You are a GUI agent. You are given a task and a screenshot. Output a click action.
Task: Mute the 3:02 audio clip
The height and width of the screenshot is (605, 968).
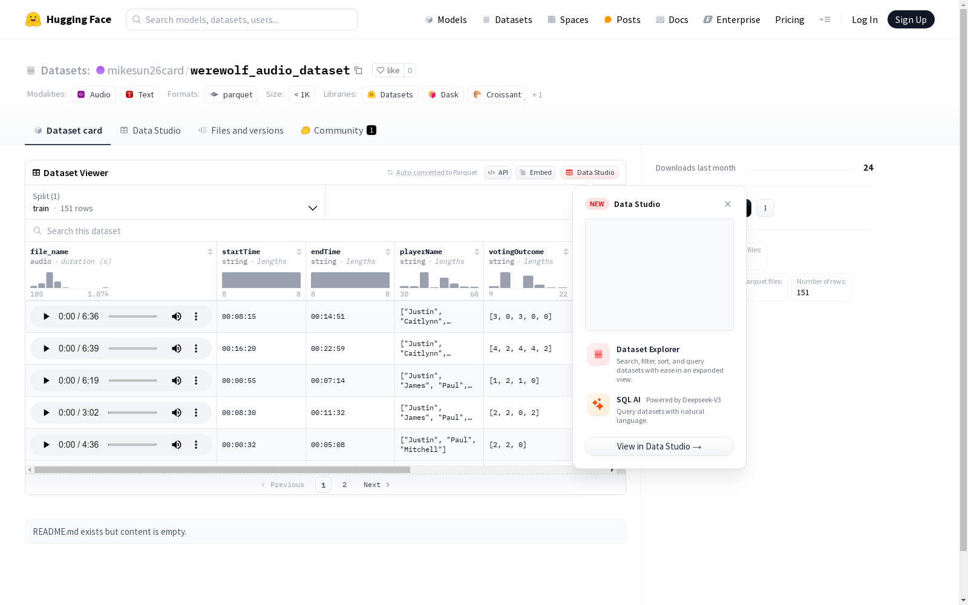[177, 413]
